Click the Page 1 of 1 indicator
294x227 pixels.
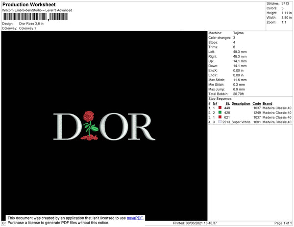[283, 223]
